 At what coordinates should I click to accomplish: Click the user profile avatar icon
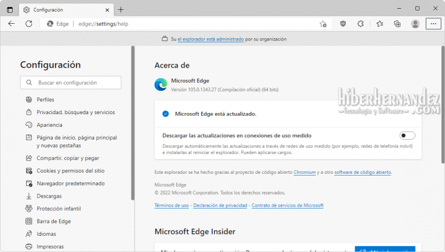pos(415,24)
